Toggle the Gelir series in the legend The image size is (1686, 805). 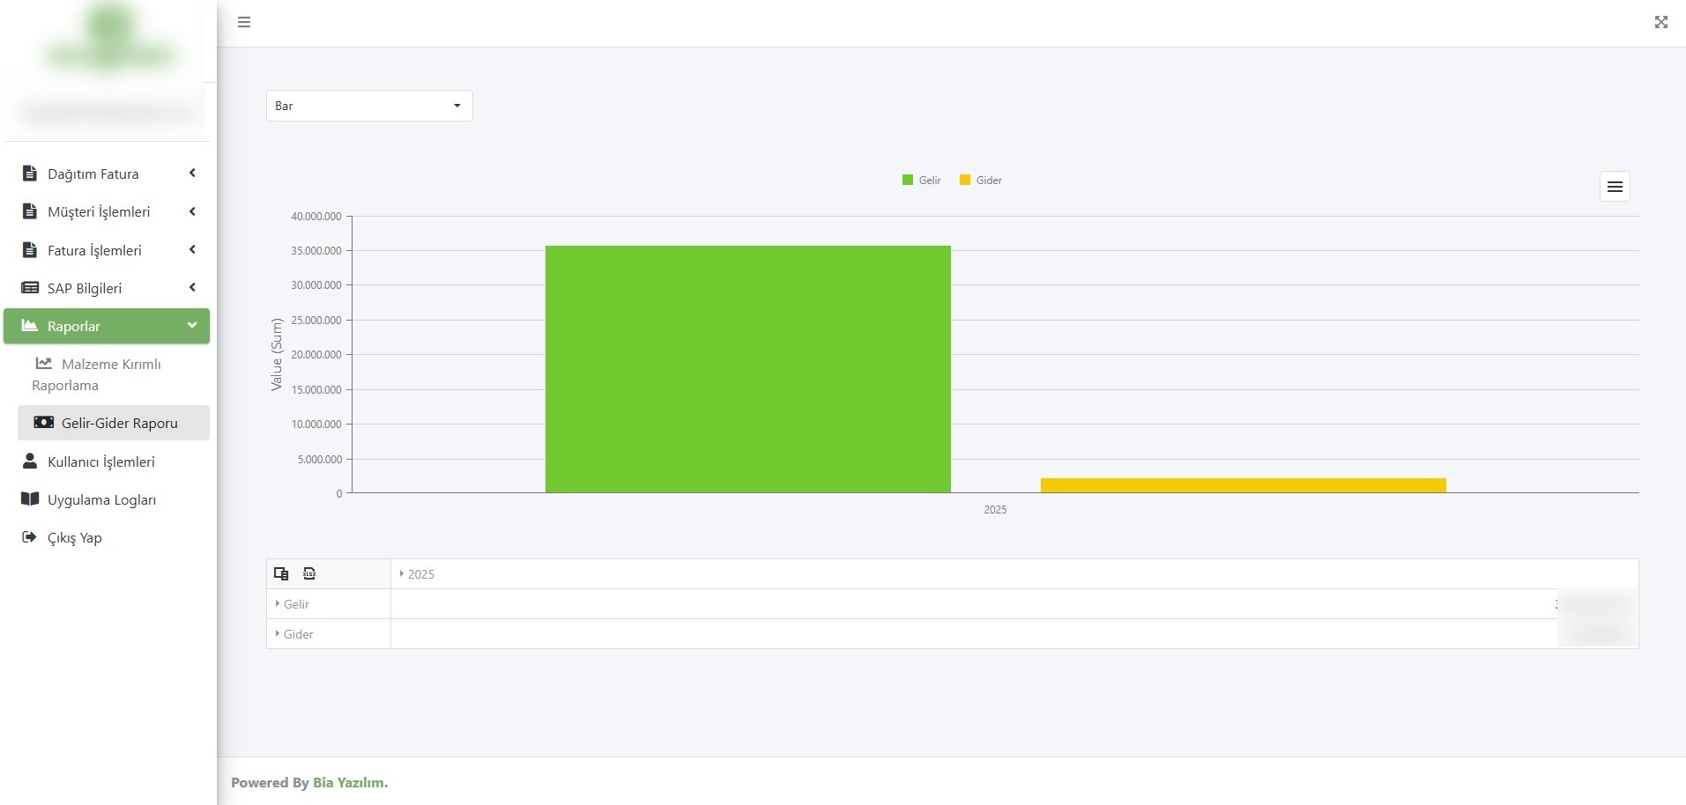tap(922, 181)
